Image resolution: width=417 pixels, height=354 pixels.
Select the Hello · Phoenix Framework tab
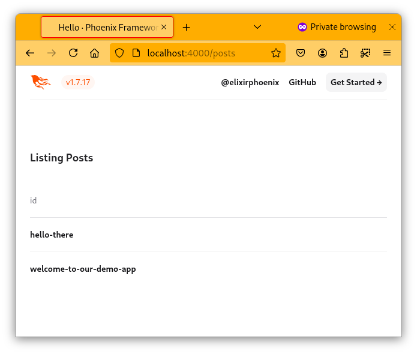tap(105, 27)
